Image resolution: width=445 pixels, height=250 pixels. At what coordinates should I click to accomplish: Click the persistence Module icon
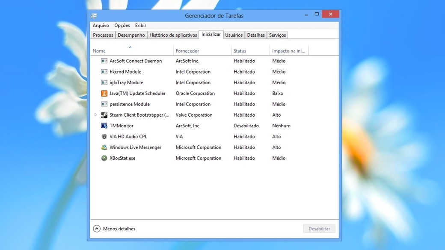104,104
